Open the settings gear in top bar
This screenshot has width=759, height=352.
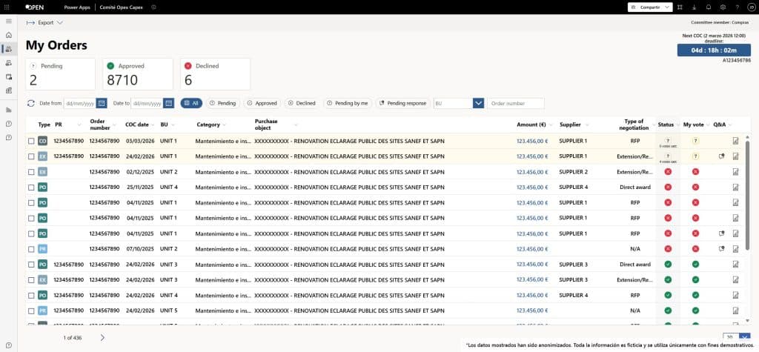coord(723,7)
